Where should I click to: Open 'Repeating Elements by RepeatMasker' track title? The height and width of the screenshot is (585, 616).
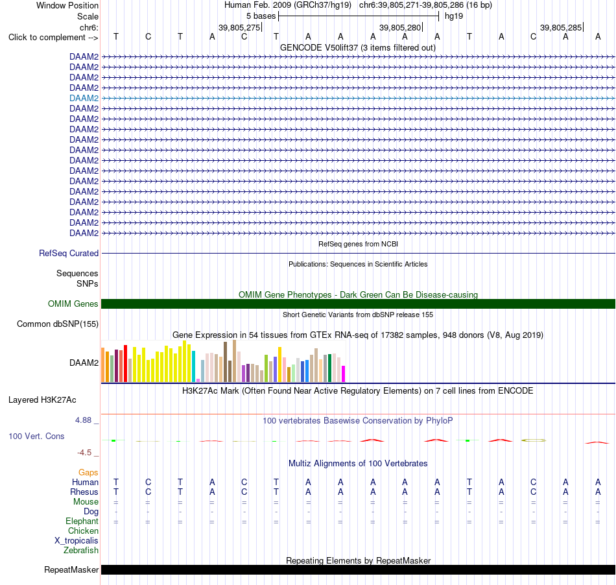(358, 560)
